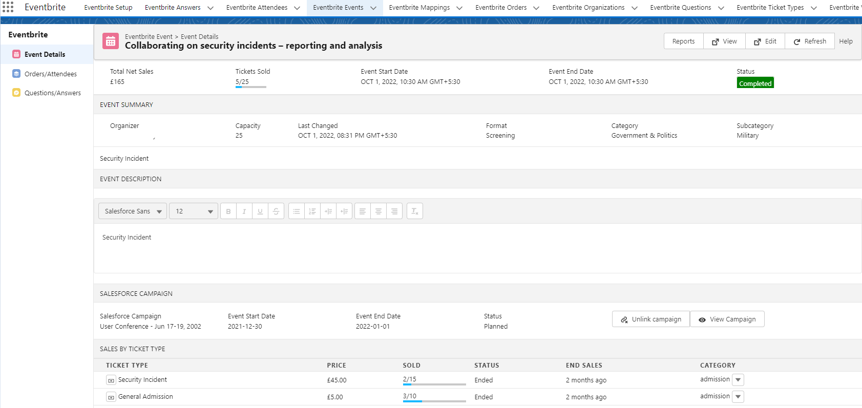Click the Tickets Sold 5/25 progress bar
This screenshot has height=408, width=862.
251,87
